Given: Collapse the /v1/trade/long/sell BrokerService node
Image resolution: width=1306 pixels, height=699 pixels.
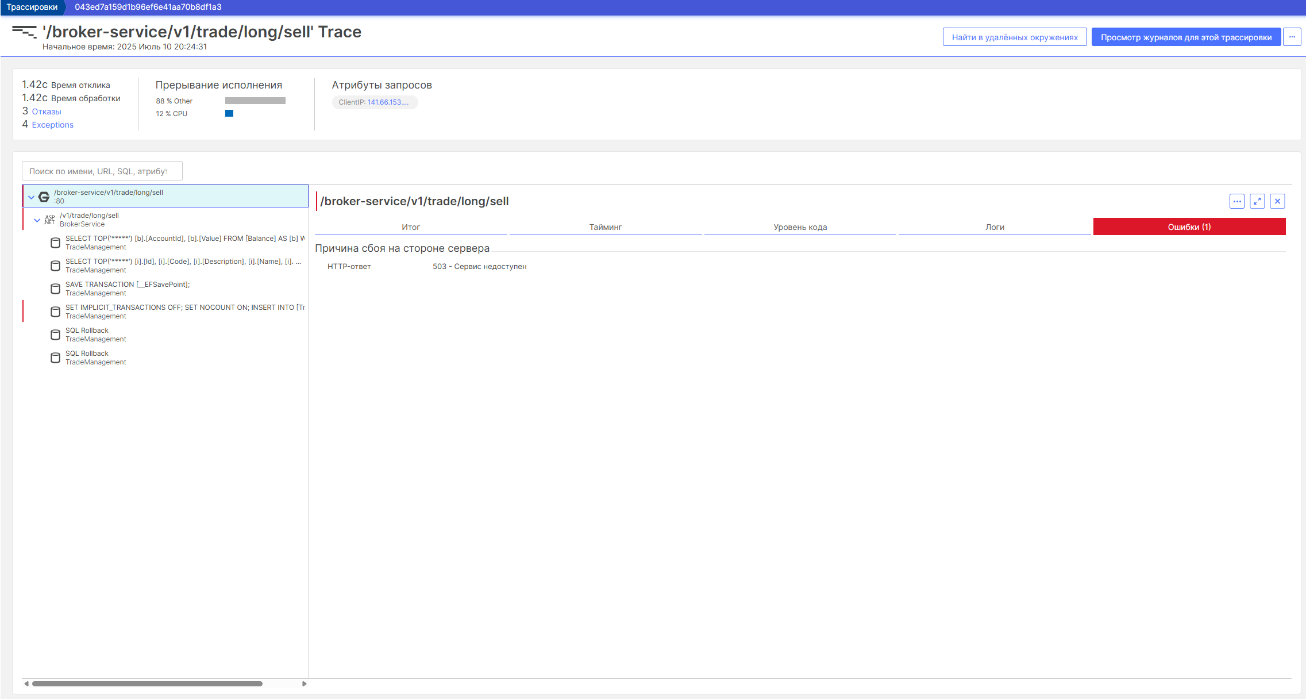Looking at the screenshot, I should coord(37,220).
